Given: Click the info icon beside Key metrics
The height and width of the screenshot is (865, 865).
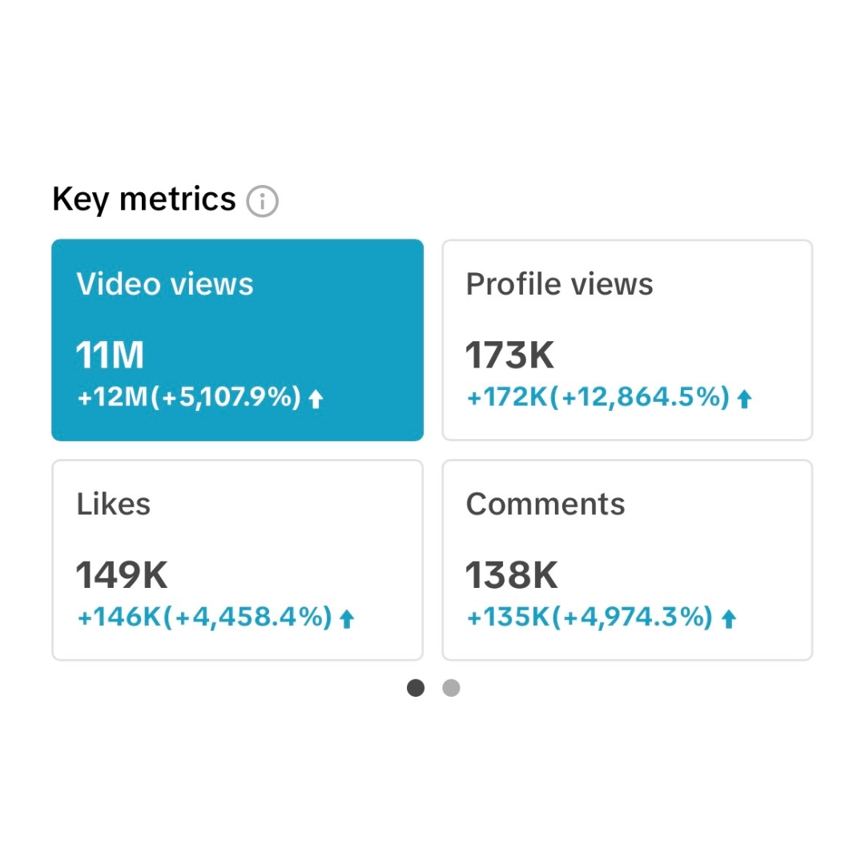Looking at the screenshot, I should pyautogui.click(x=262, y=201).
